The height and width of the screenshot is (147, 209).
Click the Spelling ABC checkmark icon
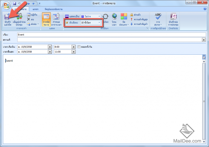(x=158, y=17)
